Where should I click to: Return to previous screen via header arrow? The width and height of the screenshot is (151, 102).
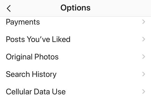[9, 9]
